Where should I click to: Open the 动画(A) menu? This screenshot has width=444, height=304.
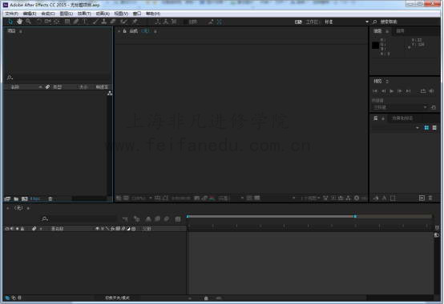(103, 14)
